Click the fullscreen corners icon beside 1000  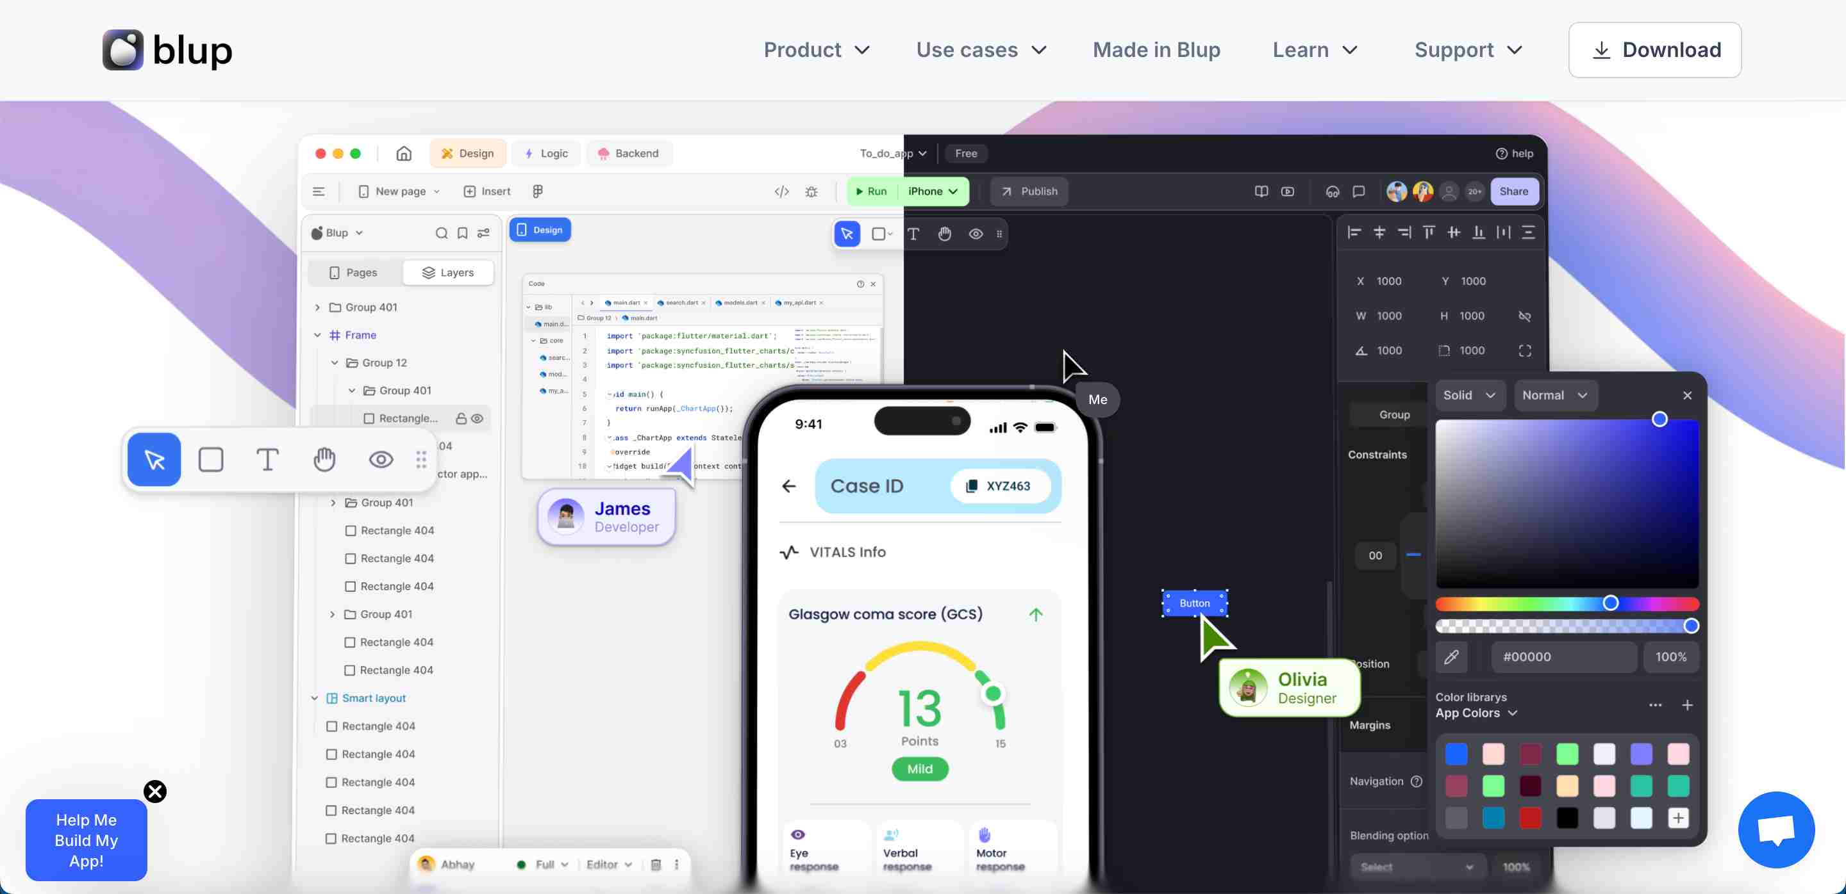click(1524, 350)
